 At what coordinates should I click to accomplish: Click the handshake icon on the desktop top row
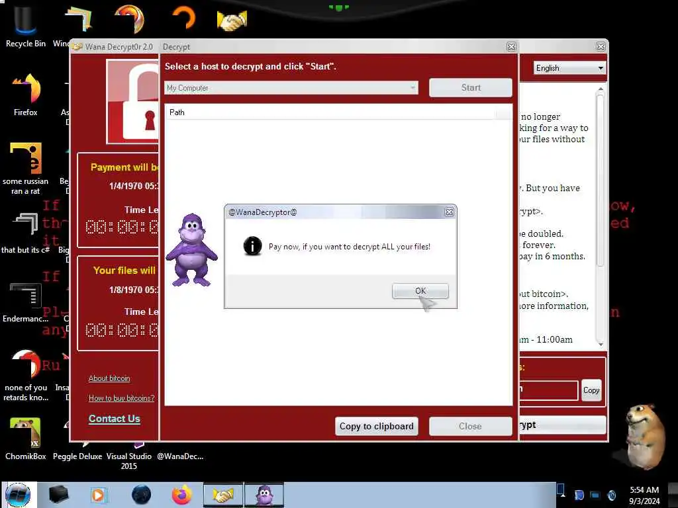232,21
